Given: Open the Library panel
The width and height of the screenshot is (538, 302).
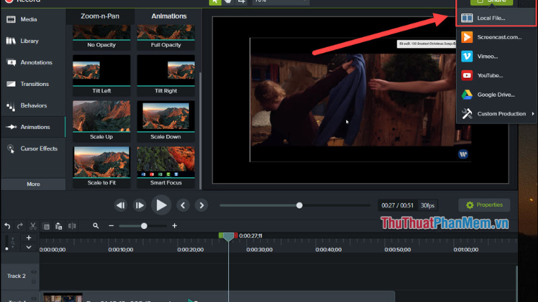Looking at the screenshot, I should pos(29,41).
